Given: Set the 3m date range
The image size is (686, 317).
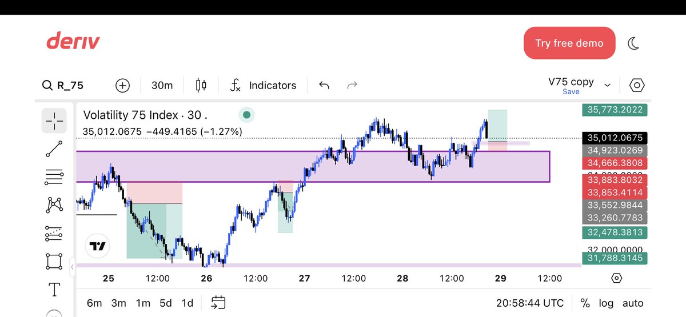Looking at the screenshot, I should click(x=118, y=303).
